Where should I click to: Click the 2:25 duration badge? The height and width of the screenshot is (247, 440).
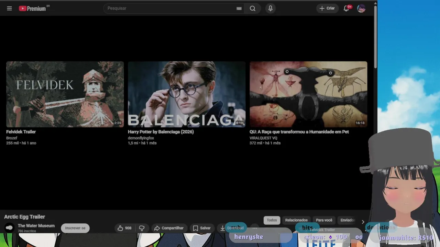[x=118, y=123]
